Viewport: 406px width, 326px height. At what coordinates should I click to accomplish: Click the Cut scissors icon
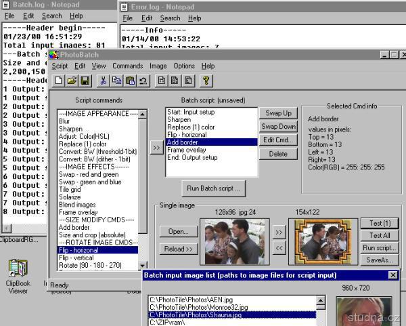[x=103, y=81]
